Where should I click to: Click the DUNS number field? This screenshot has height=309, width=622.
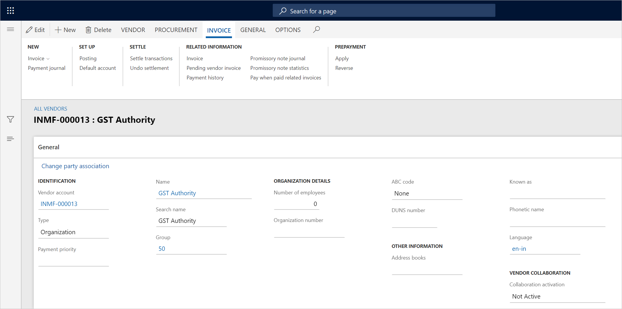414,222
